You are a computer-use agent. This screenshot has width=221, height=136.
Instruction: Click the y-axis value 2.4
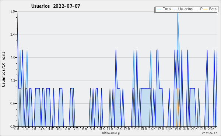pyautogui.click(x=13, y=35)
